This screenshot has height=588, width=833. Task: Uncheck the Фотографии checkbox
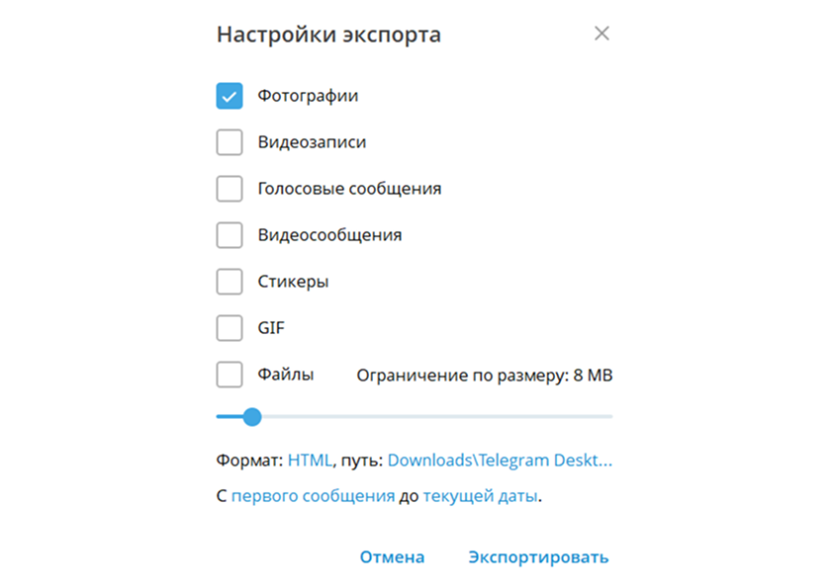(229, 96)
